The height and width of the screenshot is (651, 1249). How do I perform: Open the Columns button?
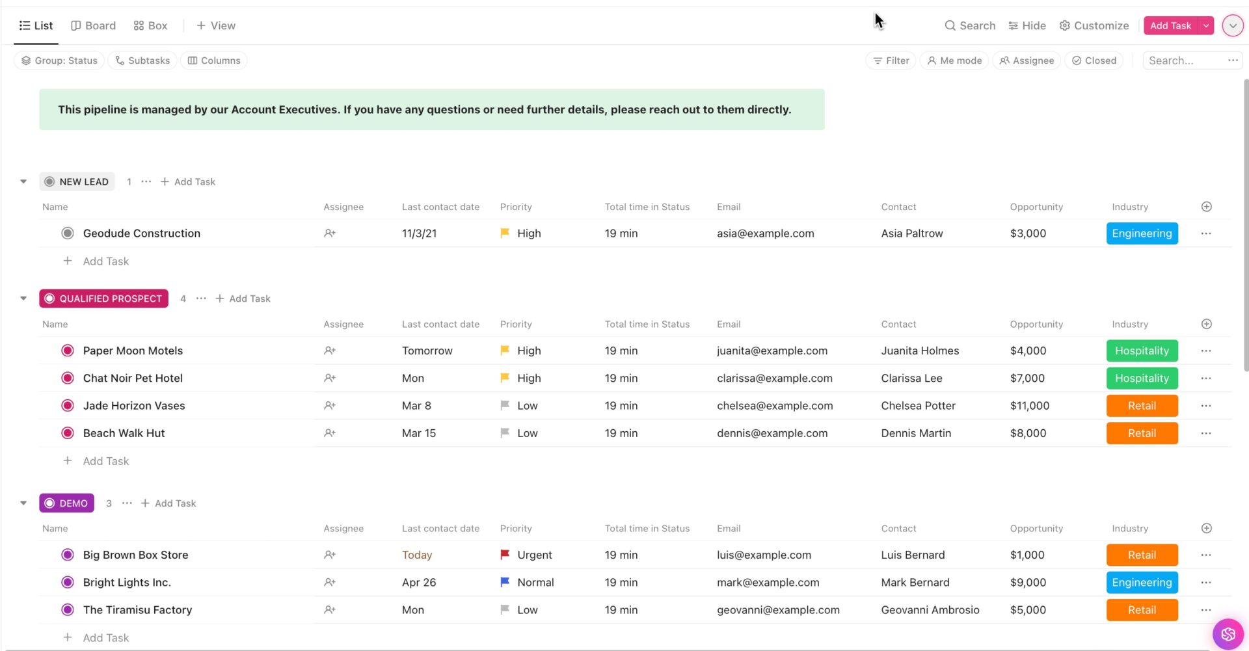[x=214, y=60]
